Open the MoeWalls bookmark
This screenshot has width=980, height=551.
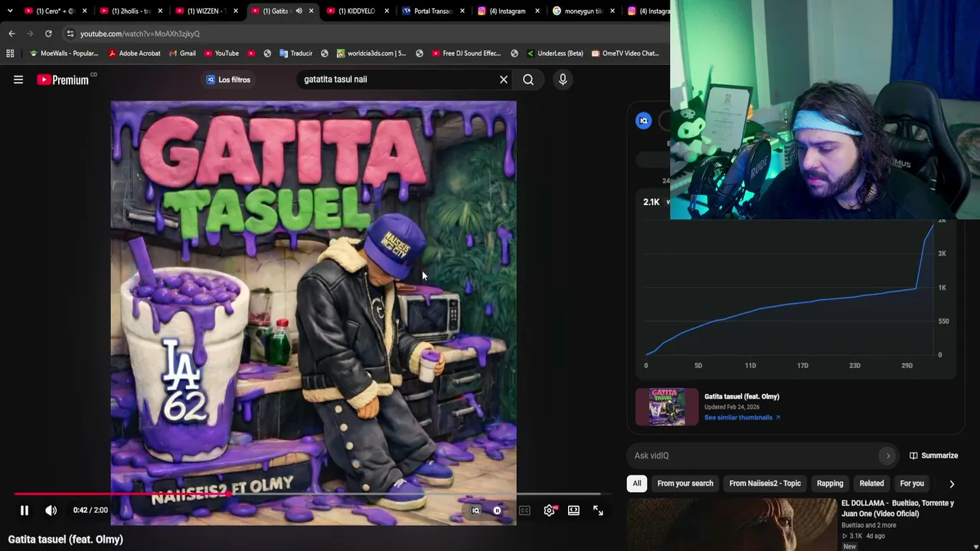click(x=64, y=54)
